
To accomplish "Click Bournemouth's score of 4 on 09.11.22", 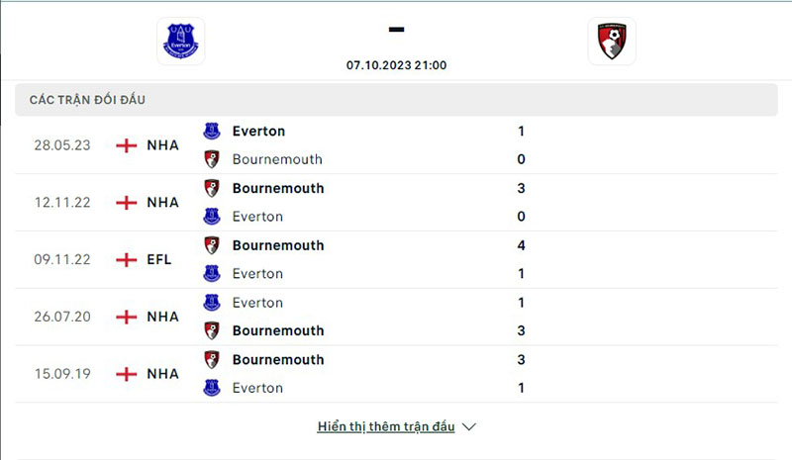I will 521,245.
